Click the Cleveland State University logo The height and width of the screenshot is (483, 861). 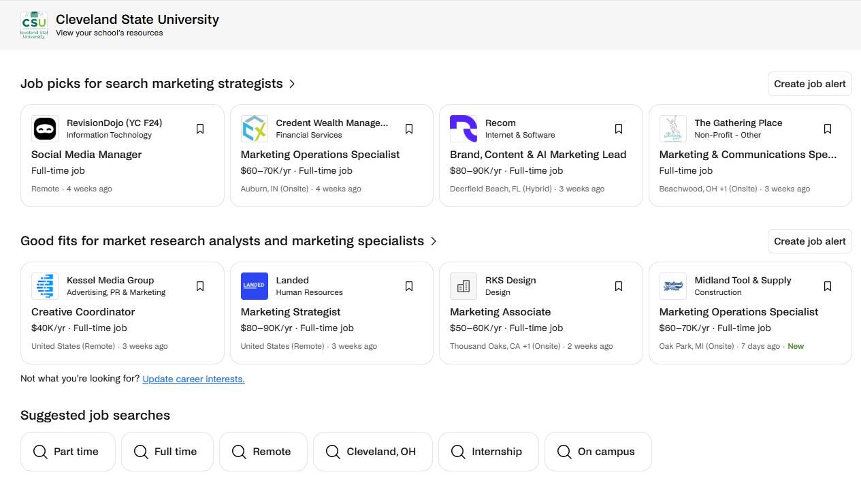[34, 25]
